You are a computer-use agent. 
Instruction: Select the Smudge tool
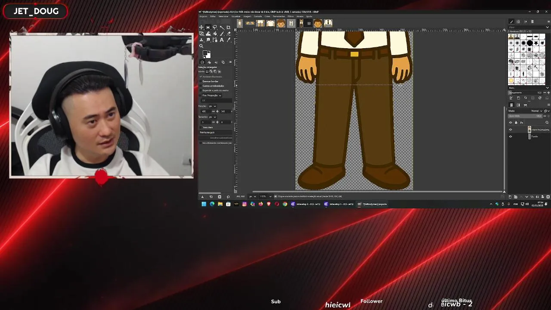point(208,40)
